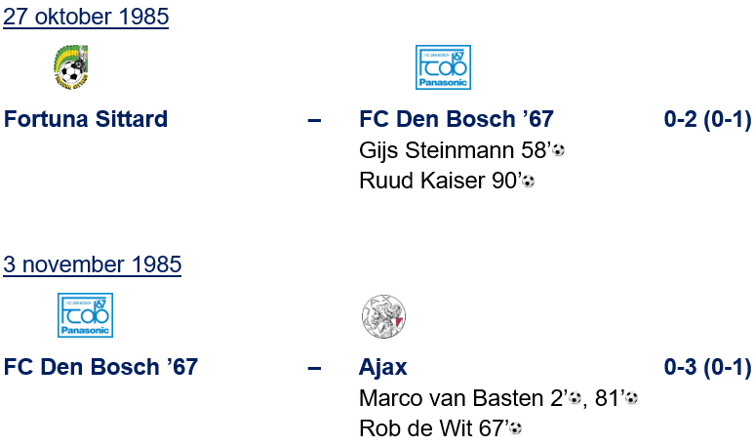755x446 pixels.
Task: Select the home team name FC Den Bosch '67
Action: pyautogui.click(x=100, y=368)
